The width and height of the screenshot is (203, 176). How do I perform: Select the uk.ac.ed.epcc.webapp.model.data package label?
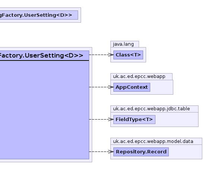153,141
